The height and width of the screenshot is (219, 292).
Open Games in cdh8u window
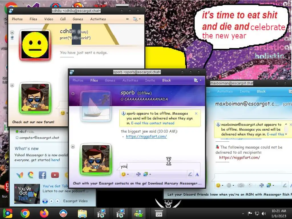pyautogui.click(x=78, y=19)
